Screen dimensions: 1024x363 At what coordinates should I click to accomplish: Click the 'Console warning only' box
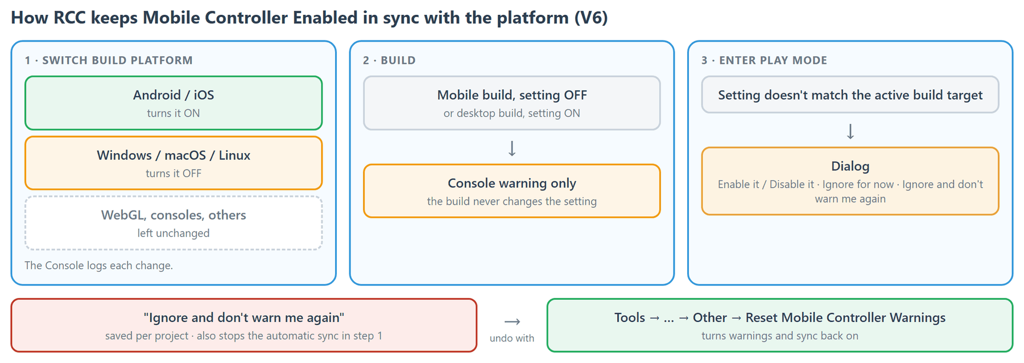click(x=512, y=191)
